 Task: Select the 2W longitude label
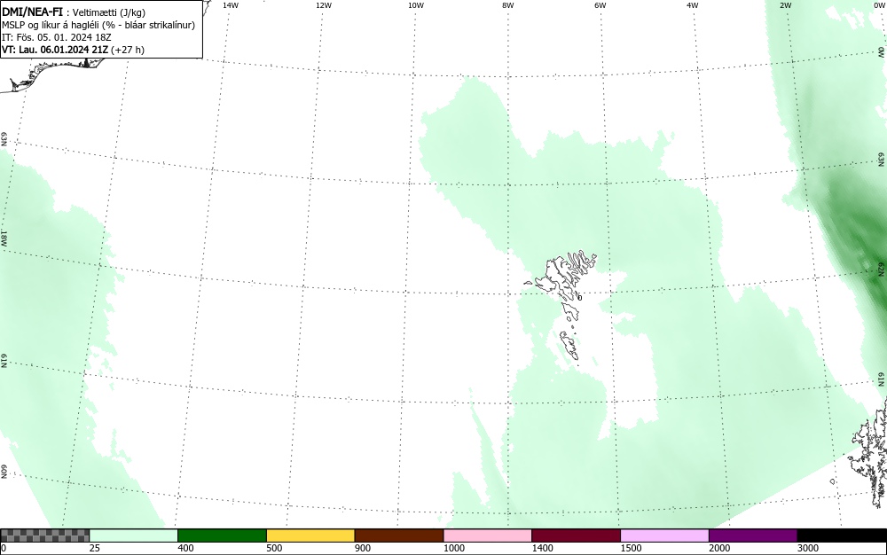point(785,5)
